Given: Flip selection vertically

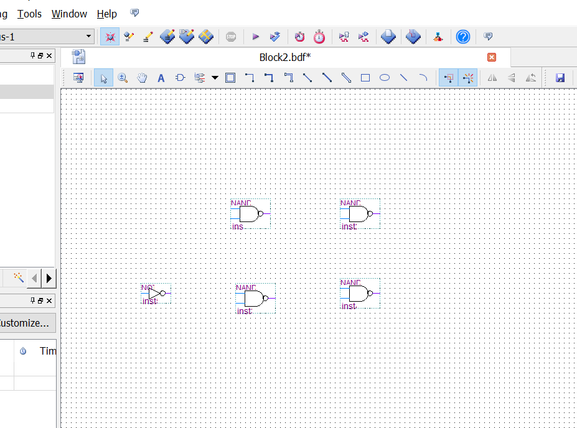Looking at the screenshot, I should click(x=512, y=78).
